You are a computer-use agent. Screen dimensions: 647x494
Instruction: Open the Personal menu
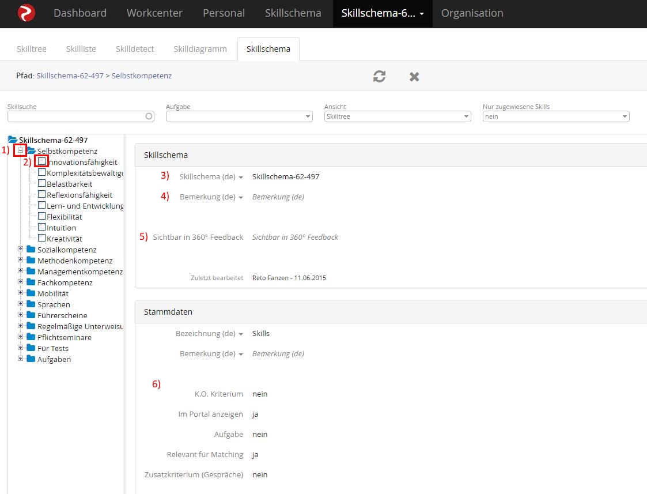click(224, 13)
